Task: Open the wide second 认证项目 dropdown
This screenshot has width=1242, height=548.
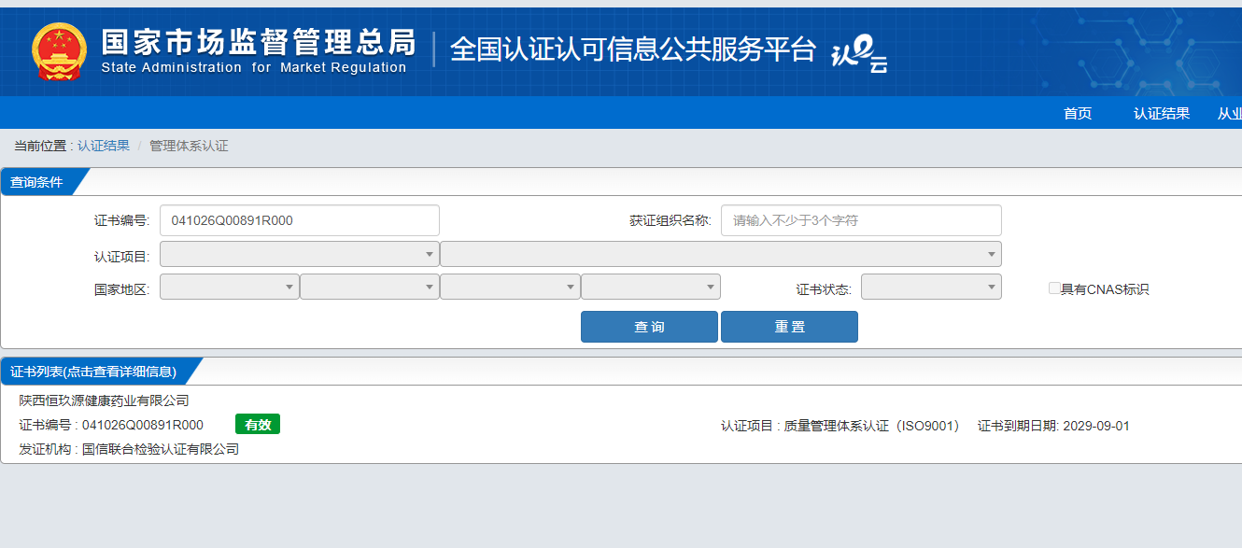Action: pos(721,254)
